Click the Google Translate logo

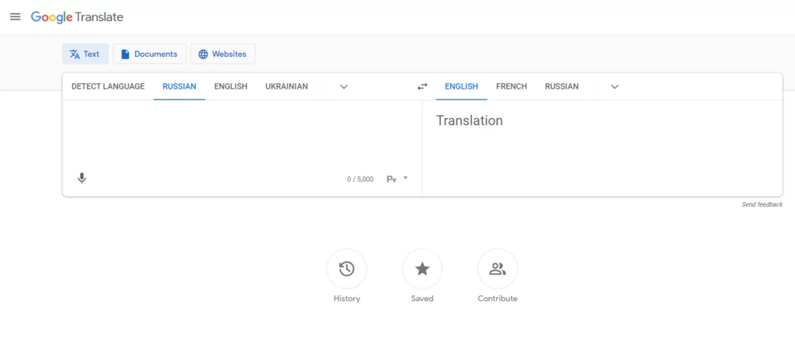[77, 17]
